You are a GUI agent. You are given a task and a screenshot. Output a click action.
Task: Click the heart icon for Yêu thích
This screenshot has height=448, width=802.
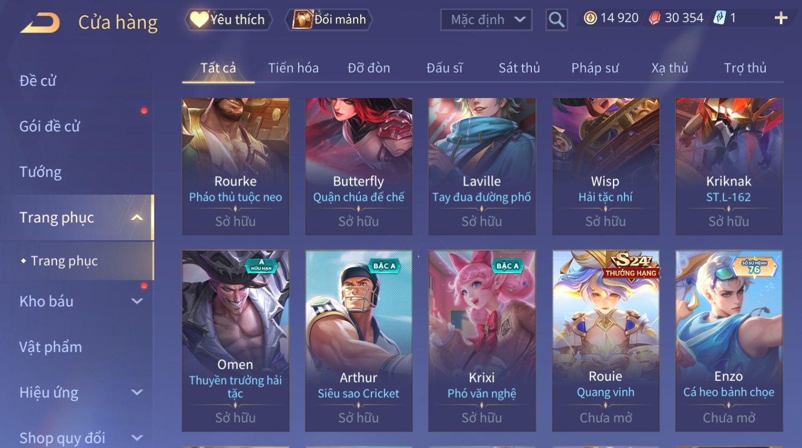point(199,20)
